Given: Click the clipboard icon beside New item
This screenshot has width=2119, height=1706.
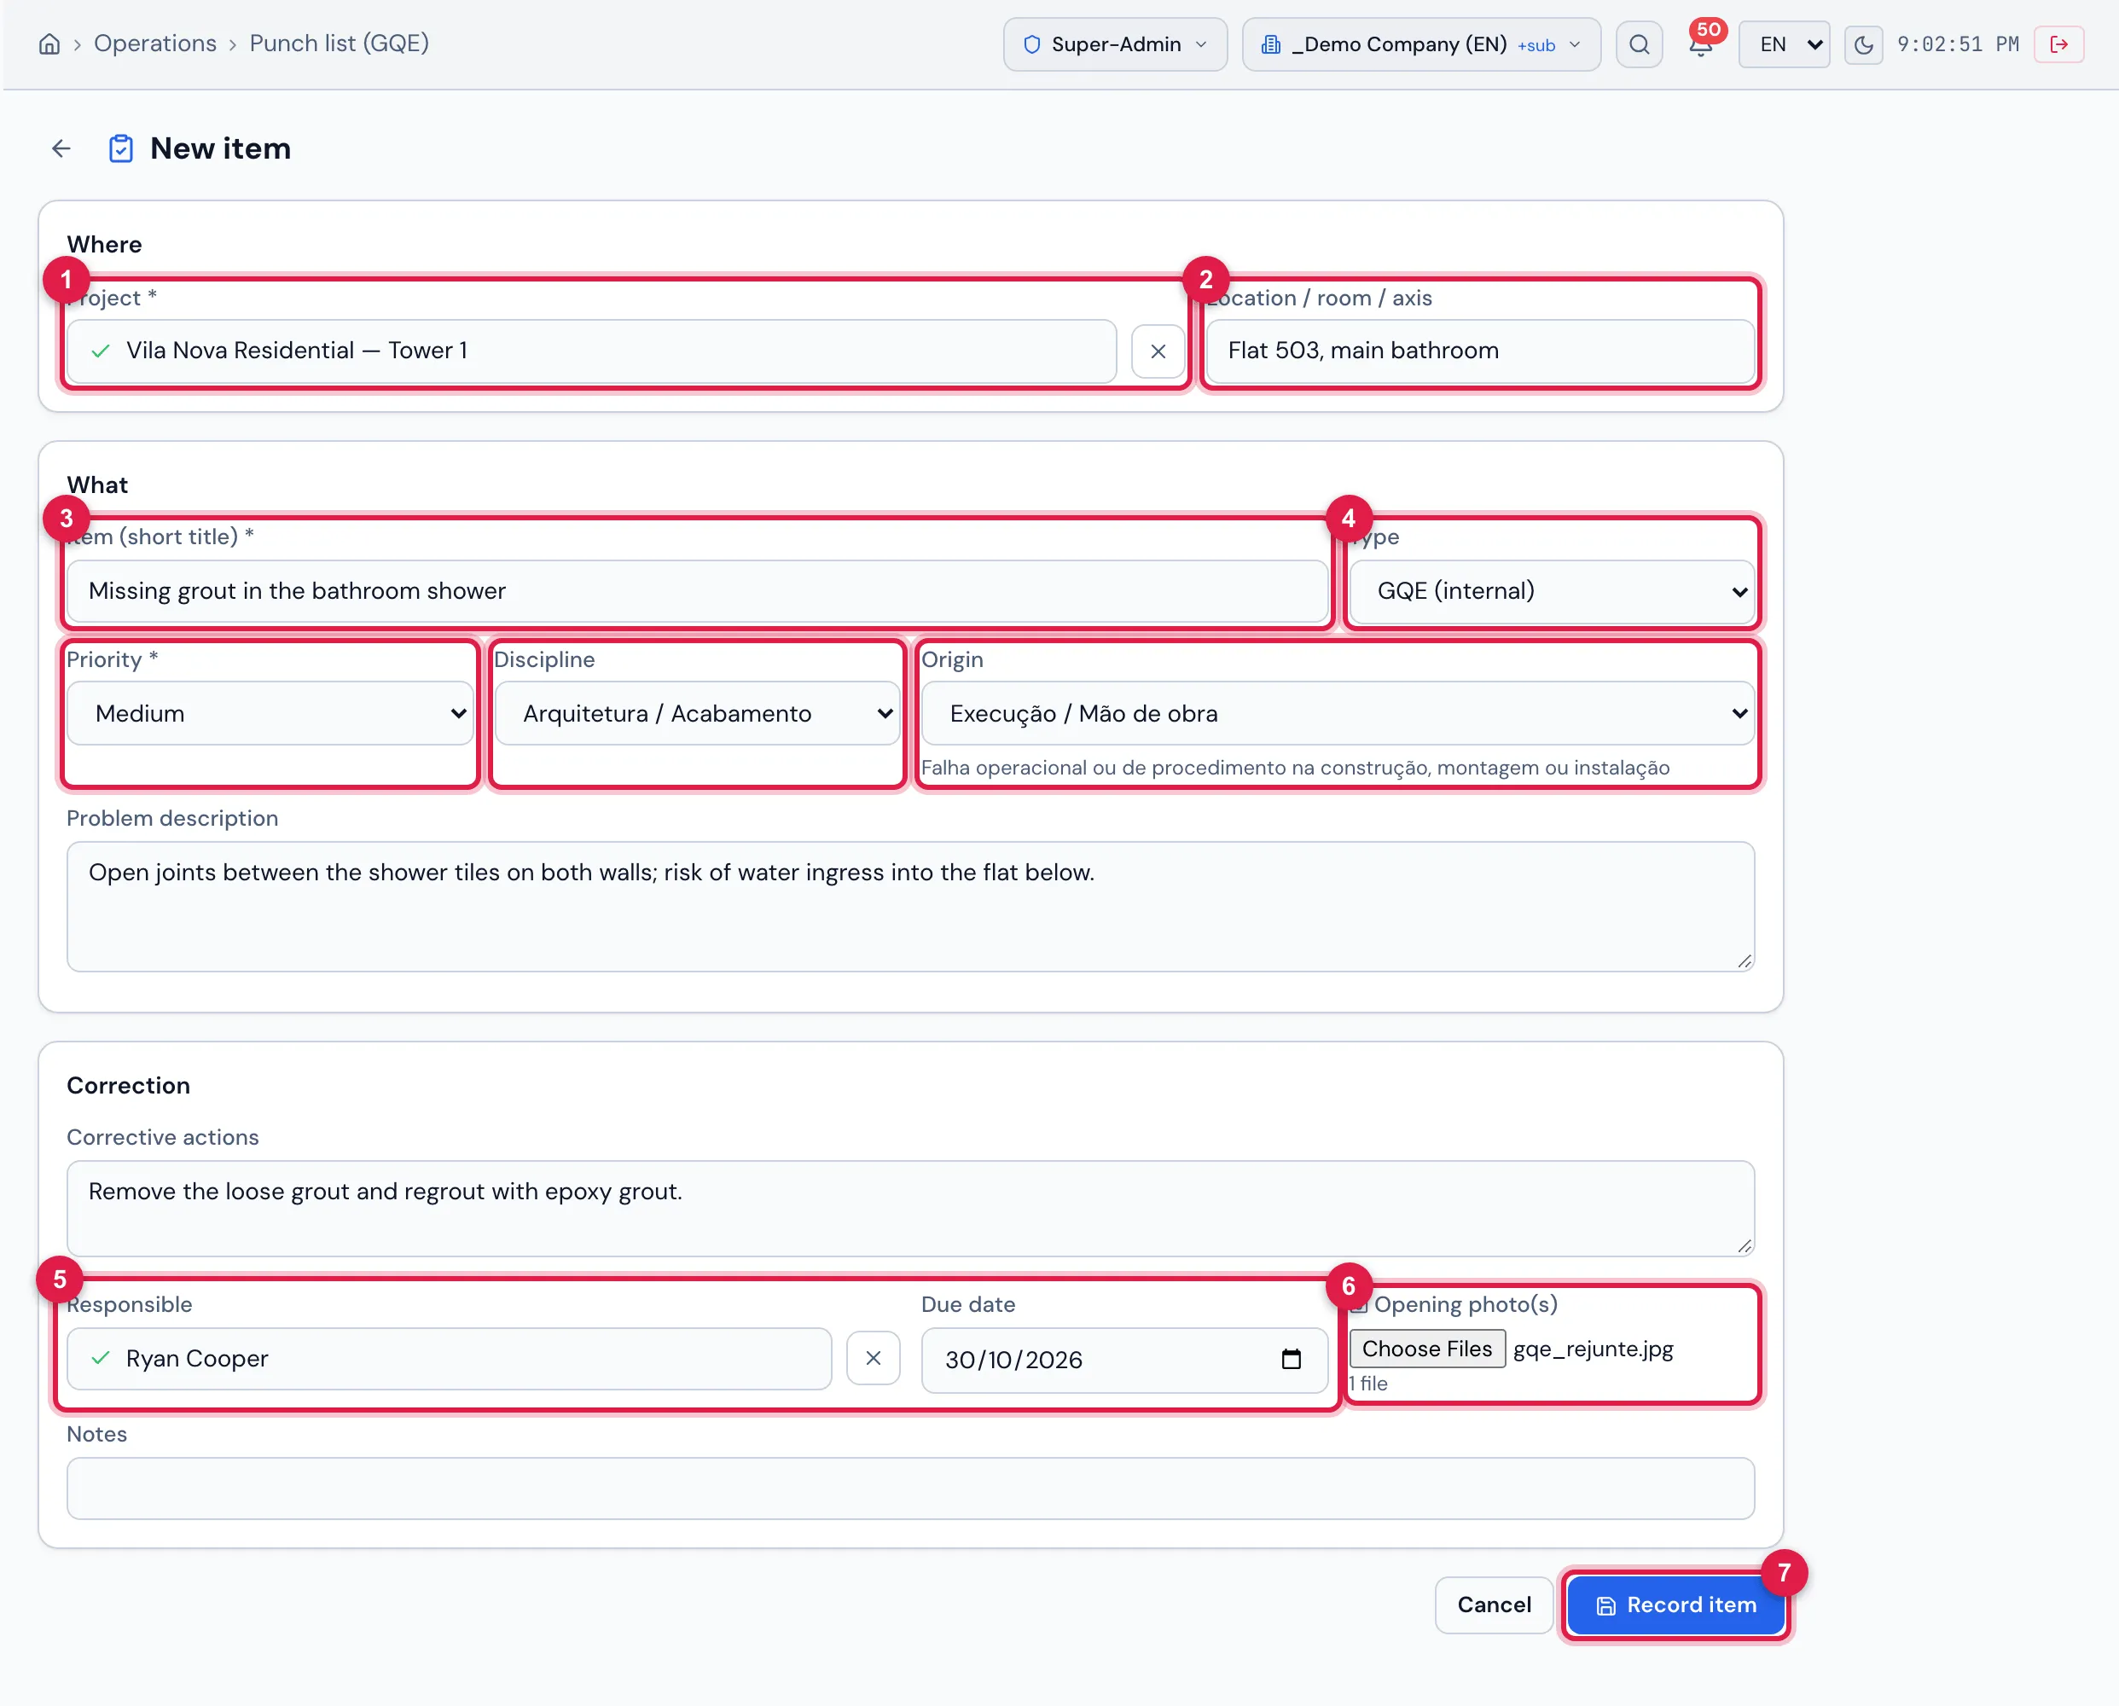Looking at the screenshot, I should click(121, 148).
